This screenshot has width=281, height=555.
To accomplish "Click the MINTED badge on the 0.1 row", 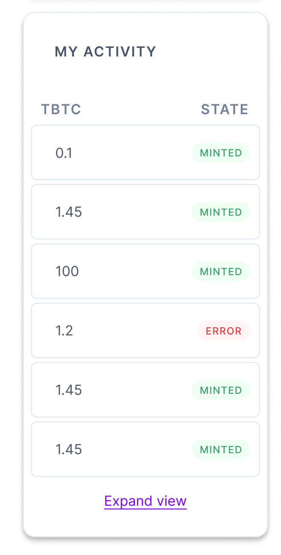I will pyautogui.click(x=221, y=153).
